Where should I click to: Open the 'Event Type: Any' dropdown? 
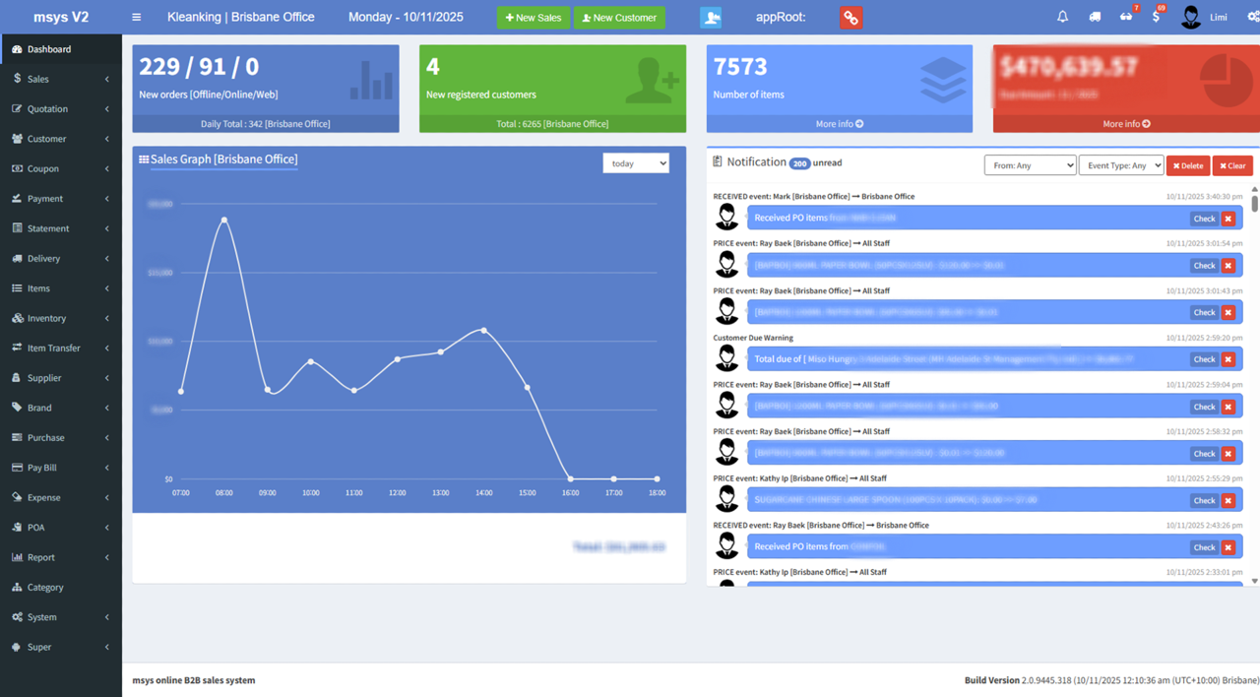point(1121,165)
